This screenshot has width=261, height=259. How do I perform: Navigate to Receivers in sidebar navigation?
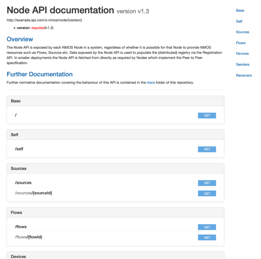pos(244,75)
